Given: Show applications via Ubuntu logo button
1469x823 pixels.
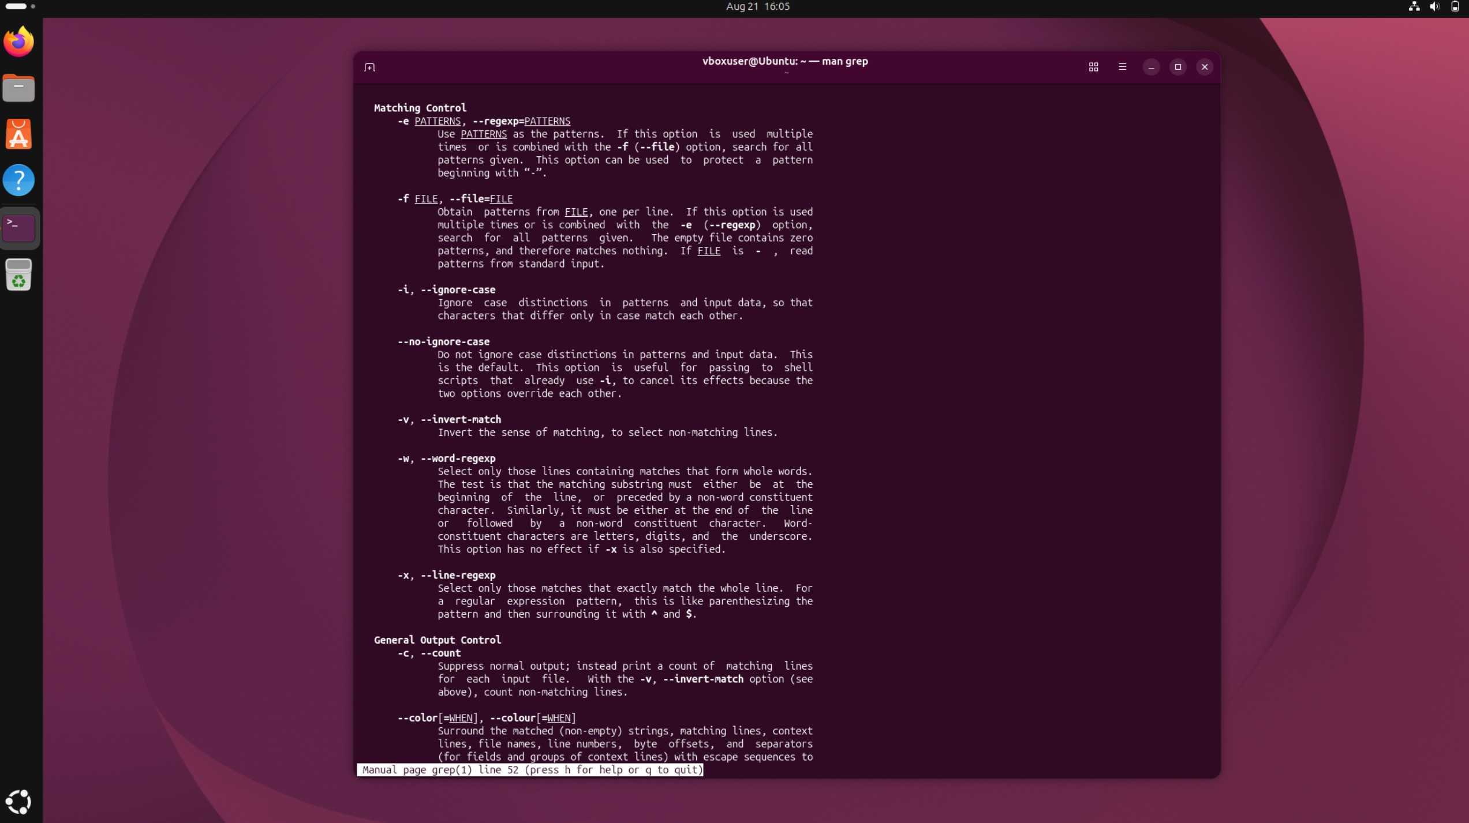Looking at the screenshot, I should [18, 802].
